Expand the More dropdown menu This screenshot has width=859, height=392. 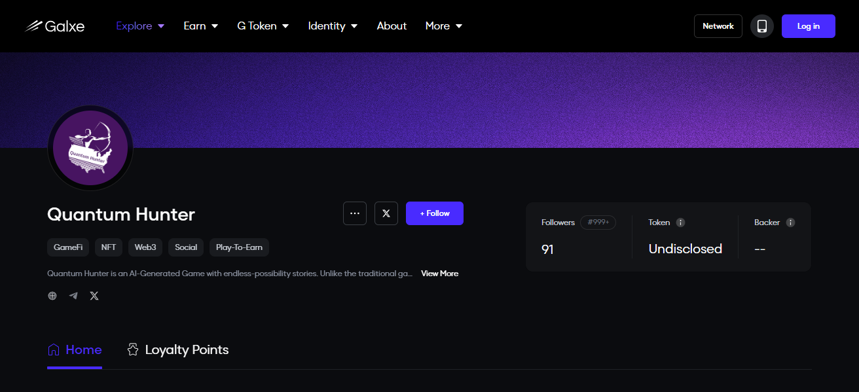coord(444,26)
